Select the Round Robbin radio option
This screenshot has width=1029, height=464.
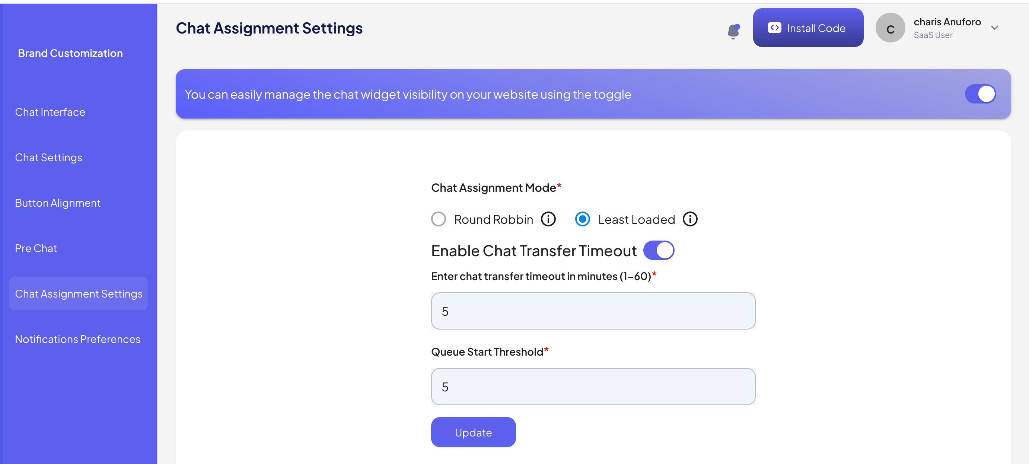tap(439, 219)
